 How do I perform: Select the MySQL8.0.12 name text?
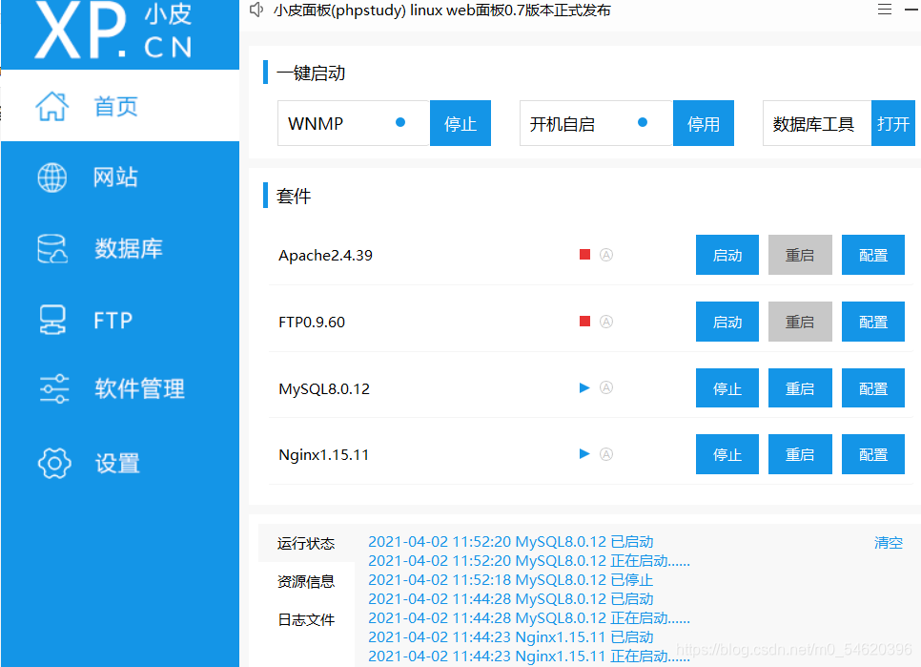(x=324, y=389)
